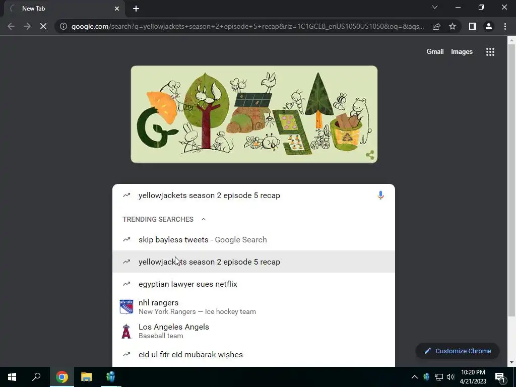Choose 'eid ul fitr eid mubarak wishes' suggestion

(x=254, y=354)
